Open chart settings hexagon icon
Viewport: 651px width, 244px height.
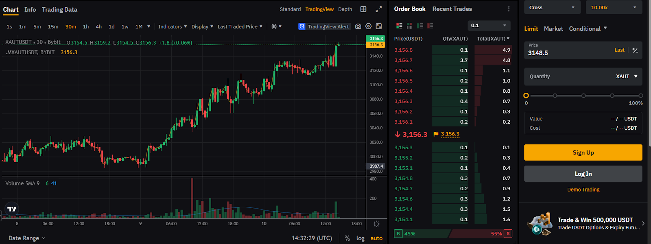coord(368,26)
